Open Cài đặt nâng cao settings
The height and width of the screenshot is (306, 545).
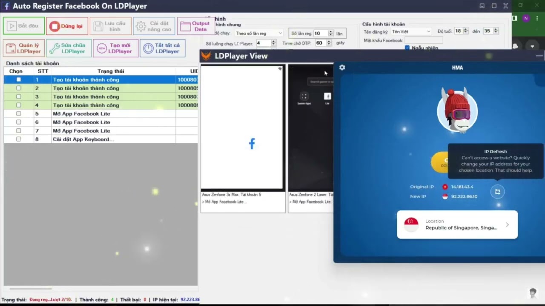(x=154, y=26)
